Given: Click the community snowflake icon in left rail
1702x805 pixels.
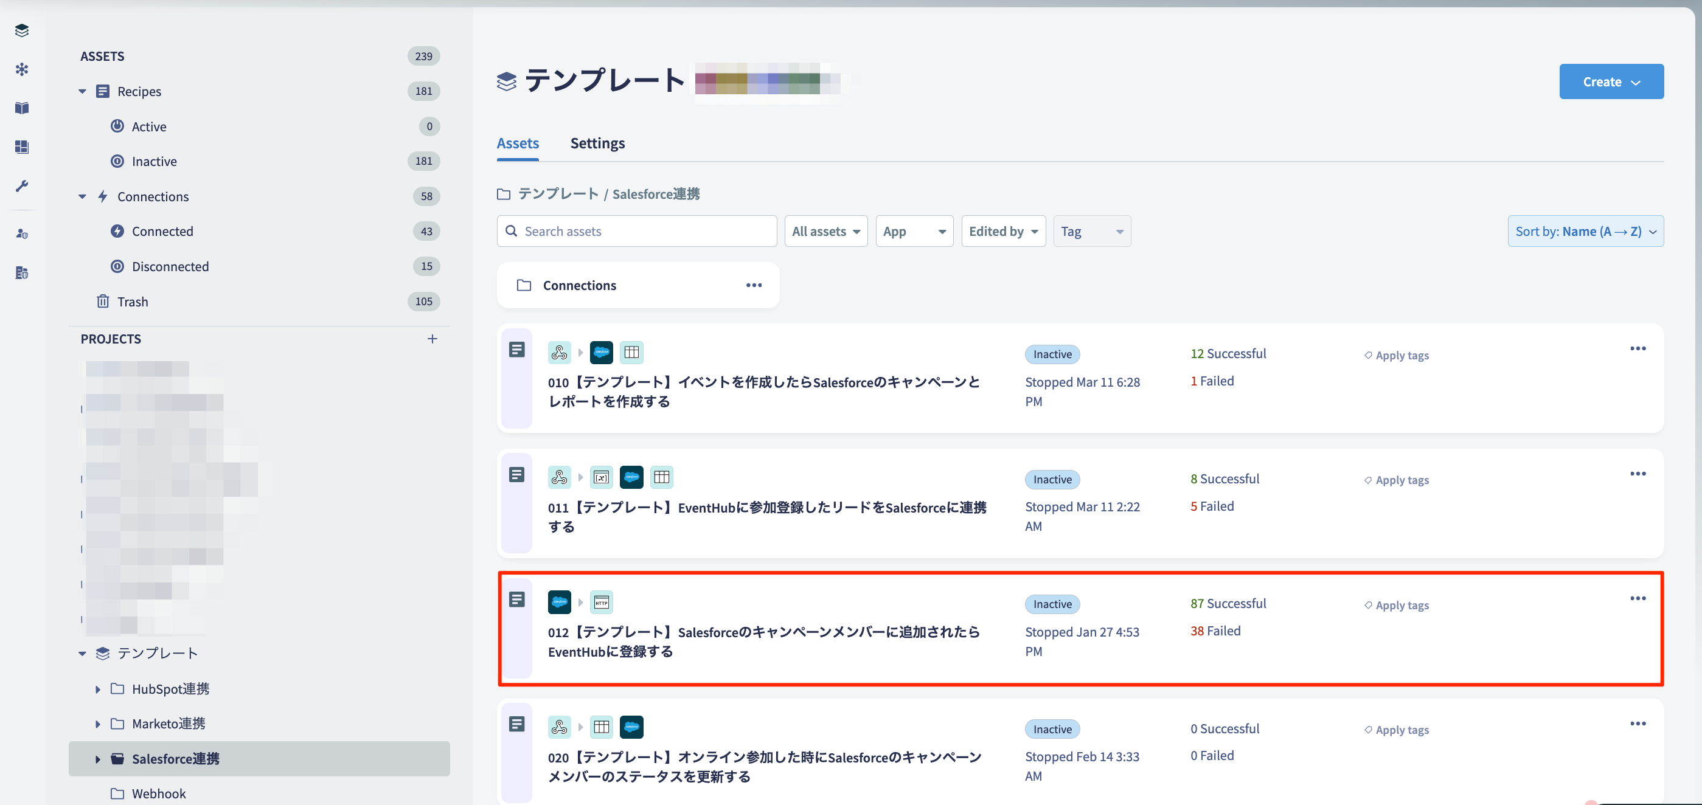Looking at the screenshot, I should tap(22, 69).
